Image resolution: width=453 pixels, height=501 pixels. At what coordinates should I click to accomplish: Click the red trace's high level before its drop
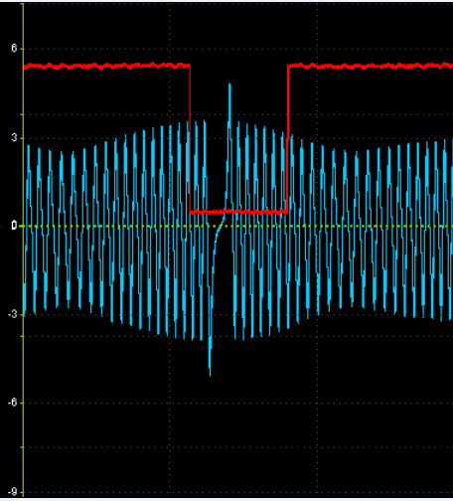106,66
